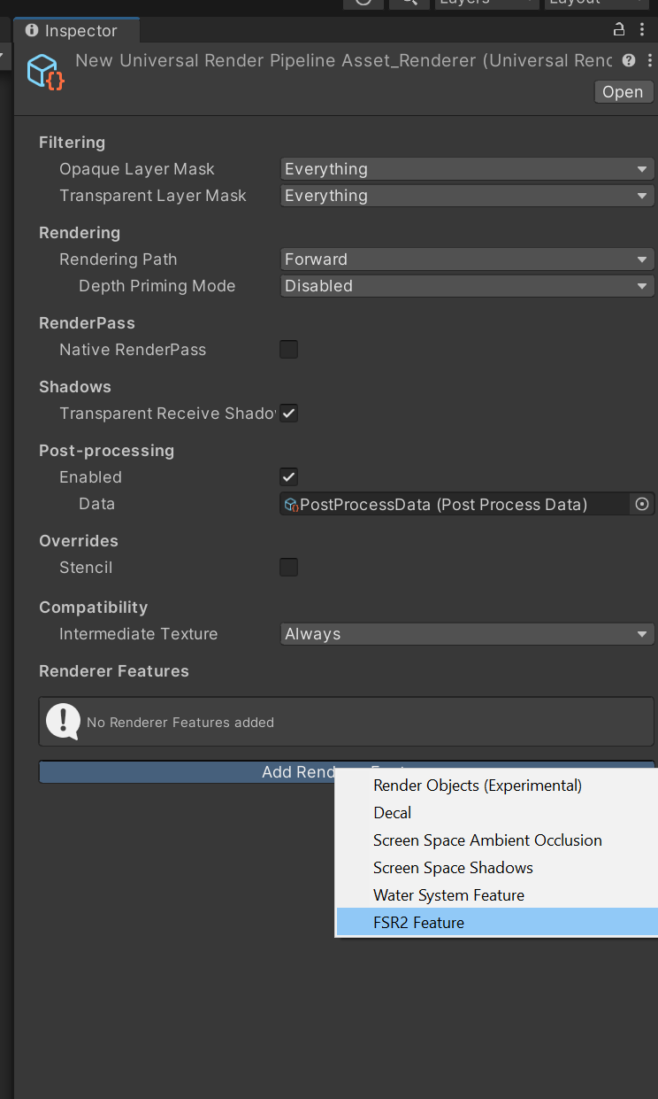Click the renderer asset cube icon

point(44,71)
